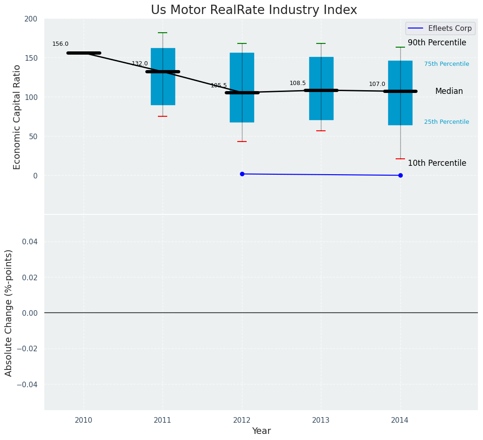Click the 2012 blue box plot bar

click(242, 88)
